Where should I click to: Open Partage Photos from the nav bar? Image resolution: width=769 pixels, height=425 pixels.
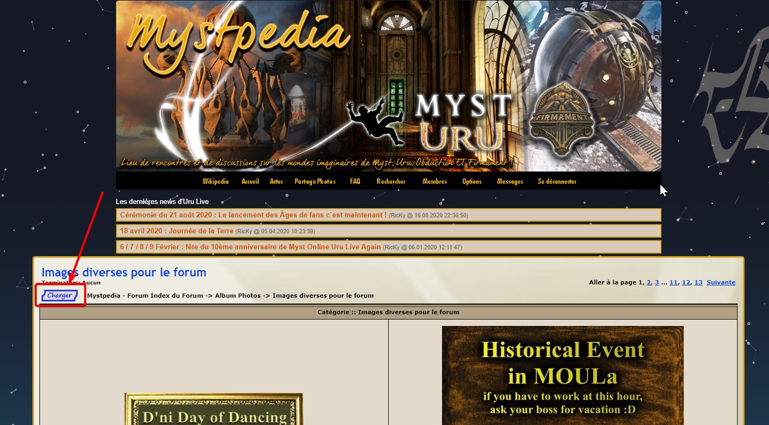(x=315, y=182)
